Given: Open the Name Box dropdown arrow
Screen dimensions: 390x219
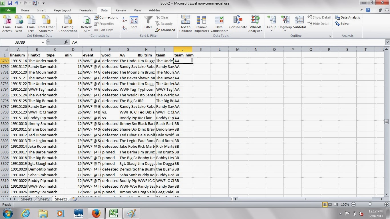Looking at the screenshot, I should pyautogui.click(x=43, y=42).
